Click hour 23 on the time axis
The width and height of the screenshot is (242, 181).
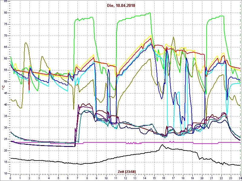[x=231, y=178]
